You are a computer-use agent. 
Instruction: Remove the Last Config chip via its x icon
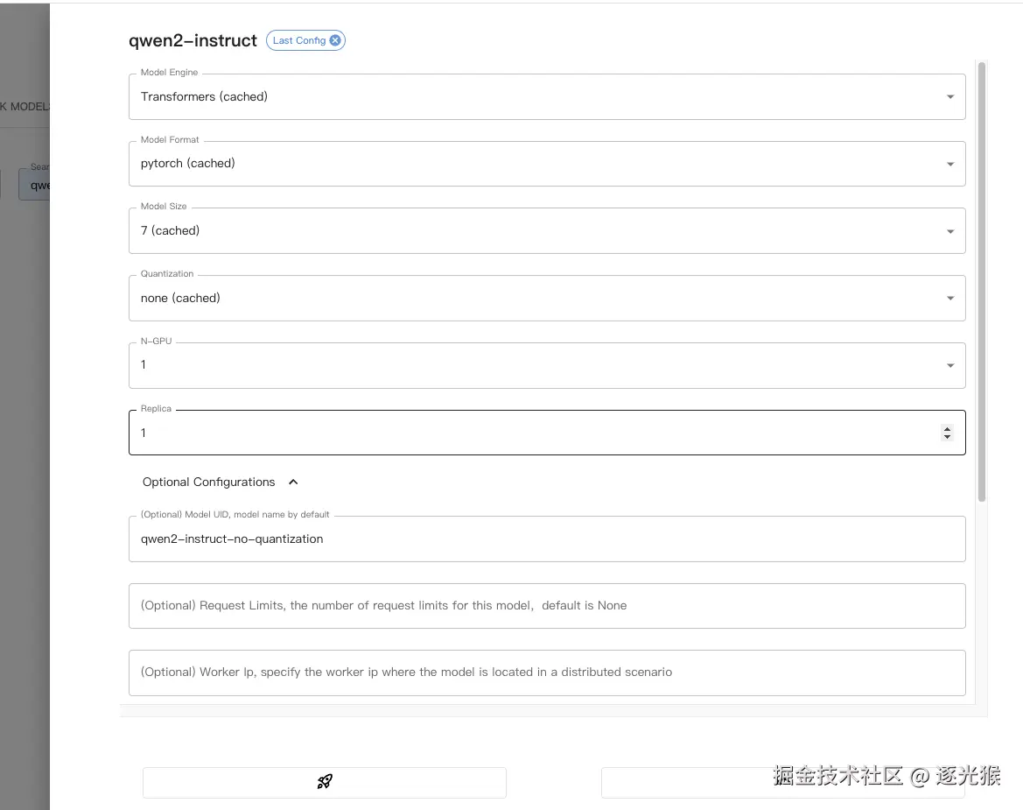pos(335,40)
